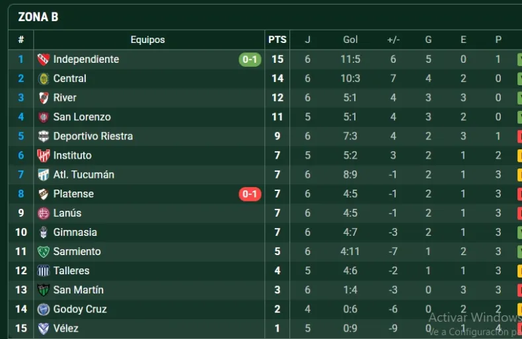522x339 pixels.
Task: Click the Vélez team crest icon
Action: 44,328
